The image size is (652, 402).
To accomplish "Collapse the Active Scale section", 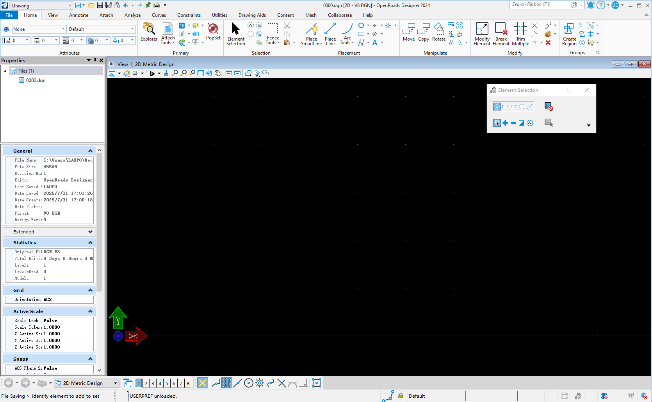I will coord(90,311).
